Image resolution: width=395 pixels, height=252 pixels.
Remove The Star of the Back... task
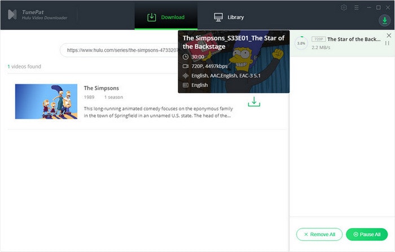point(389,36)
